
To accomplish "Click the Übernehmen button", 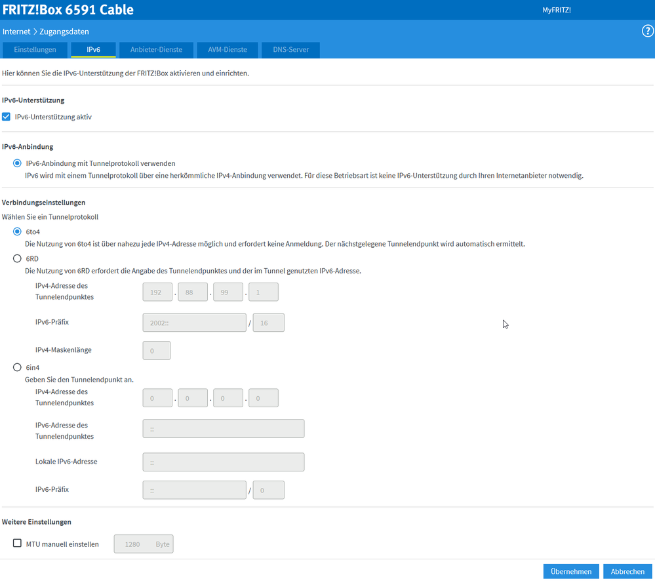I will [571, 571].
